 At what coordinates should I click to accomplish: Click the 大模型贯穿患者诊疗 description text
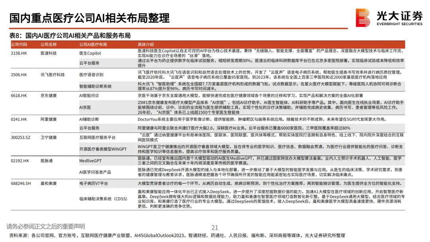point(270,183)
